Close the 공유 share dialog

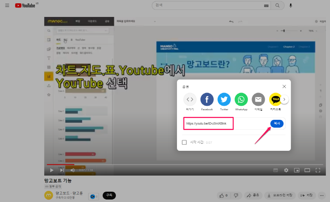coord(284,86)
